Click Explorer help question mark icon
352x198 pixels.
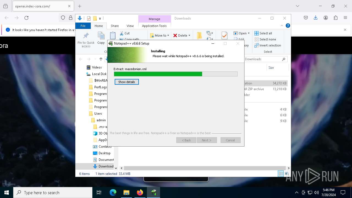[x=288, y=26]
